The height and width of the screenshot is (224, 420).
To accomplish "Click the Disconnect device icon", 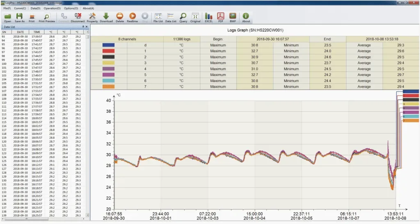I will point(77,16).
